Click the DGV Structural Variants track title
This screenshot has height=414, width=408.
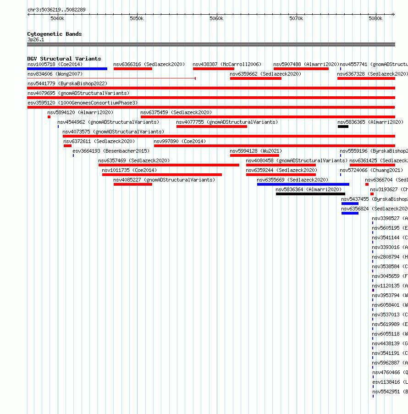click(64, 59)
